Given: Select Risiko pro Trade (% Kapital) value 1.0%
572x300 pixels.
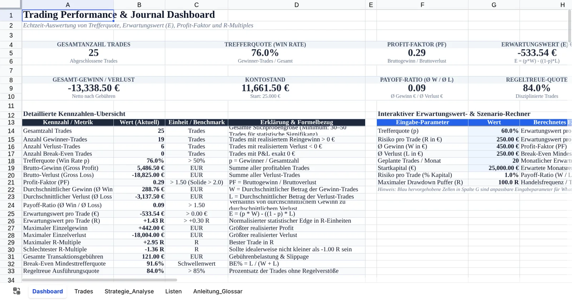Looking at the screenshot, I should [x=494, y=175].
